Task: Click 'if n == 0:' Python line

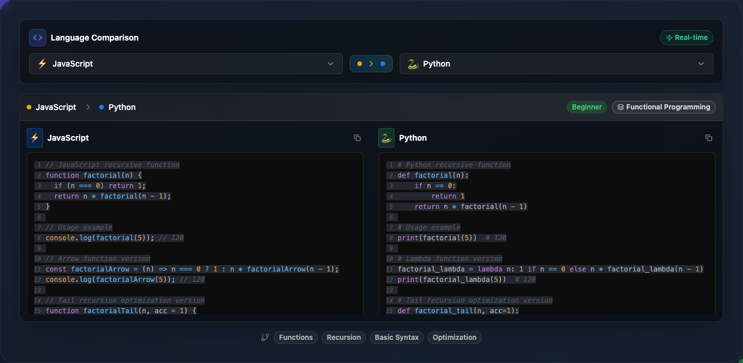Action: (x=435, y=186)
